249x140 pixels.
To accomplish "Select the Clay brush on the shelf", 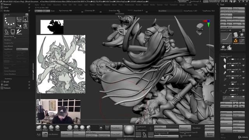I will pyautogui.click(x=51, y=128).
